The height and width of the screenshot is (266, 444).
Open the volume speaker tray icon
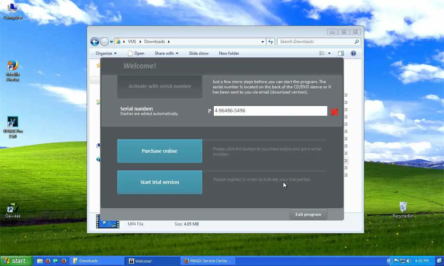(x=409, y=261)
